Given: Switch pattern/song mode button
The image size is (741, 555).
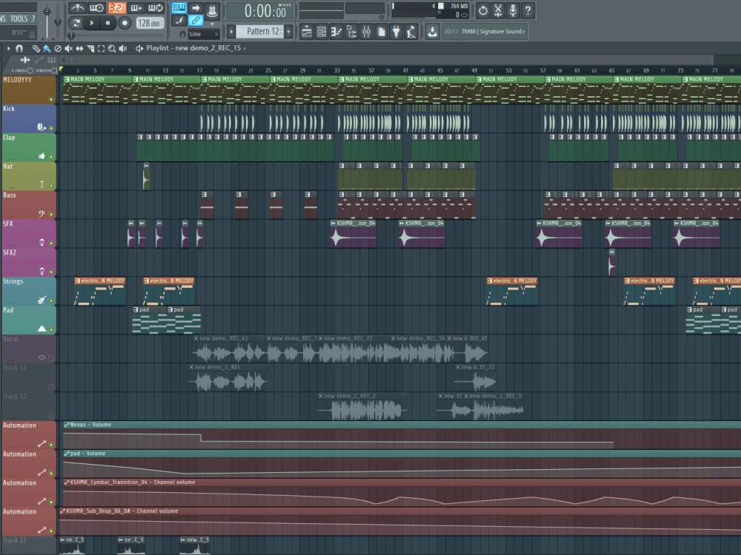Looking at the screenshot, I should [76, 23].
